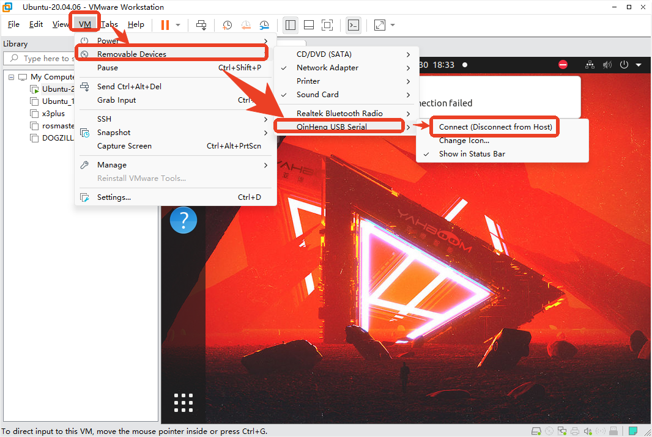The height and width of the screenshot is (437, 652).
Task: Open the Edit menu
Action: pyautogui.click(x=36, y=24)
